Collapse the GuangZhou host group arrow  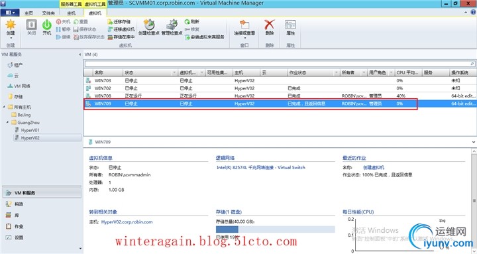coord(7,123)
